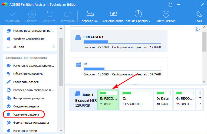Click the Изменение метки tag icon
This screenshot has height=134, width=207.
click(x=9, y=131)
